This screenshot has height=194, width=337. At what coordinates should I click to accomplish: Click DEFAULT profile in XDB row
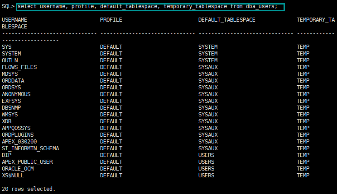(111, 121)
